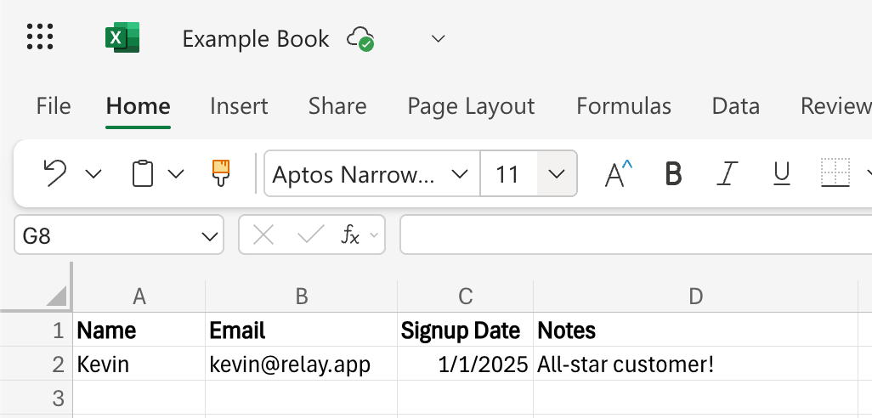This screenshot has width=872, height=418.
Task: Expand the font size dropdown
Action: point(557,174)
